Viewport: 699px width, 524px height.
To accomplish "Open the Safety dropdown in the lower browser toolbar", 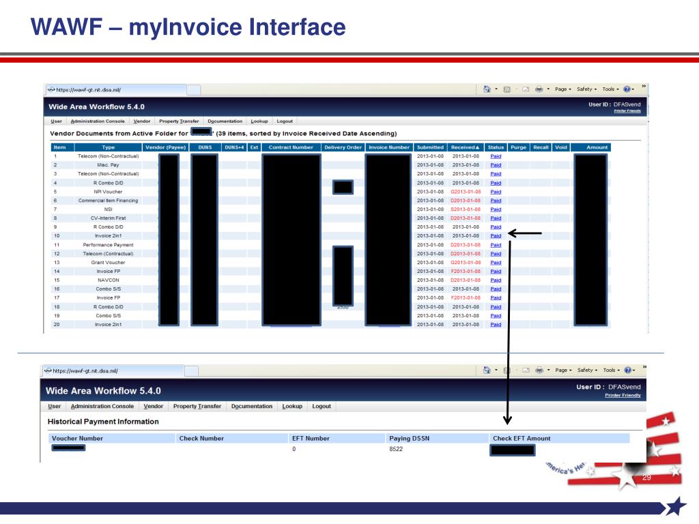I will point(587,370).
